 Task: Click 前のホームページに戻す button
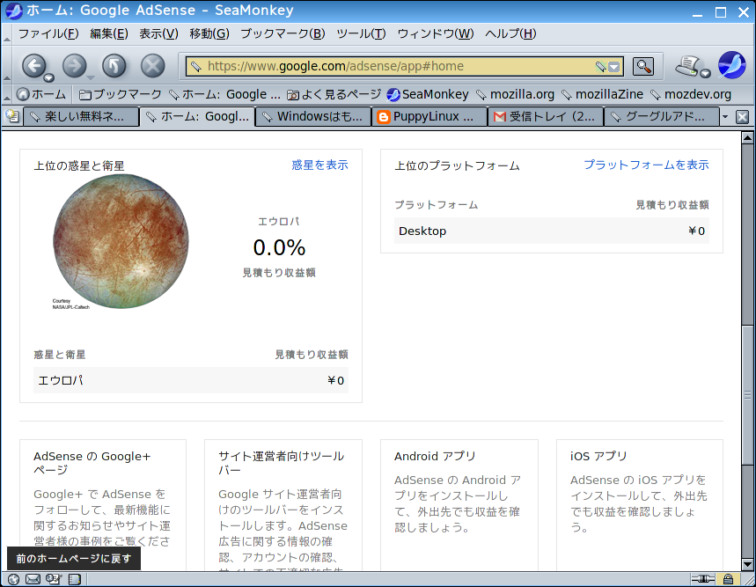tap(74, 559)
